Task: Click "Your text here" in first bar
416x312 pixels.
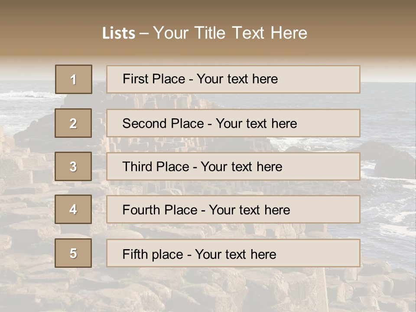Action: 237,79
